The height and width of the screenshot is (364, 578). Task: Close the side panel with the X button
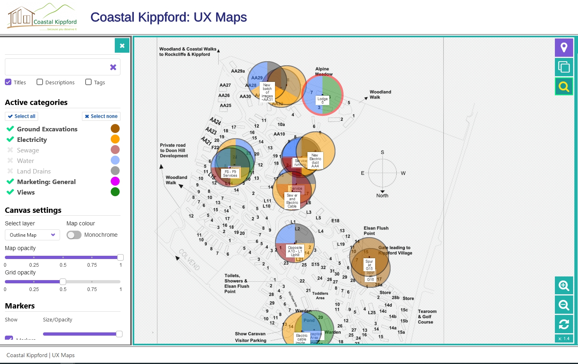122,46
